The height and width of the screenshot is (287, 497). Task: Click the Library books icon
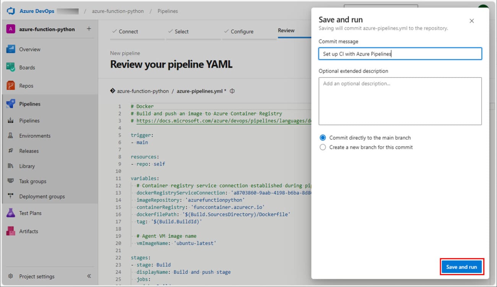11,166
